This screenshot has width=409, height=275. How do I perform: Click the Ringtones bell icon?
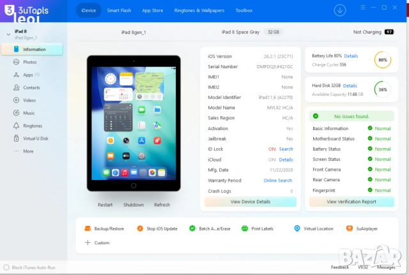[x=16, y=126]
